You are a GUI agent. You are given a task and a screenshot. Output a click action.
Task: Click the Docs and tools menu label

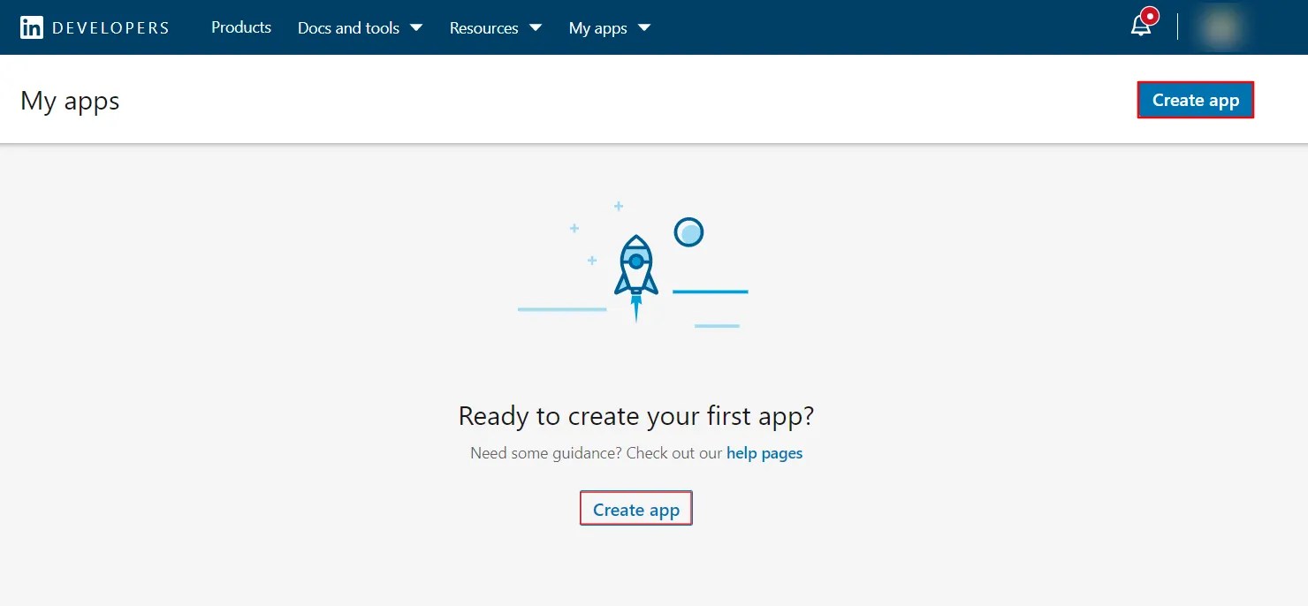[349, 27]
